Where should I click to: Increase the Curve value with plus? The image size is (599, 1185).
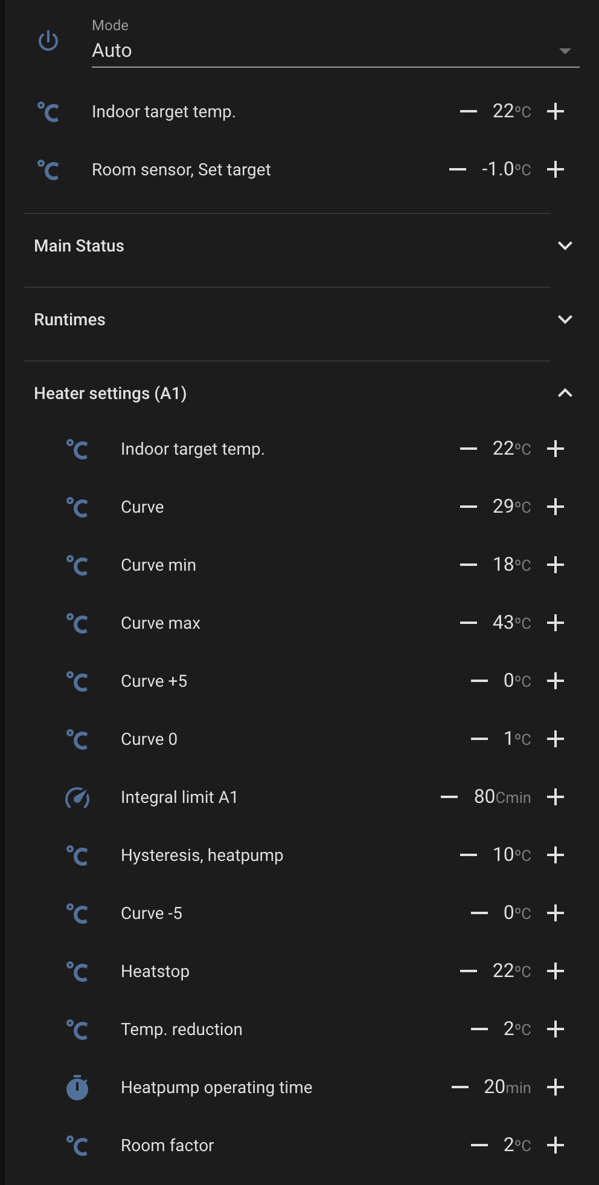pos(556,507)
